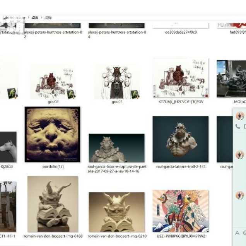
Task: Click the 戎狗 folder breadcrumb
Action: [x=48, y=17]
